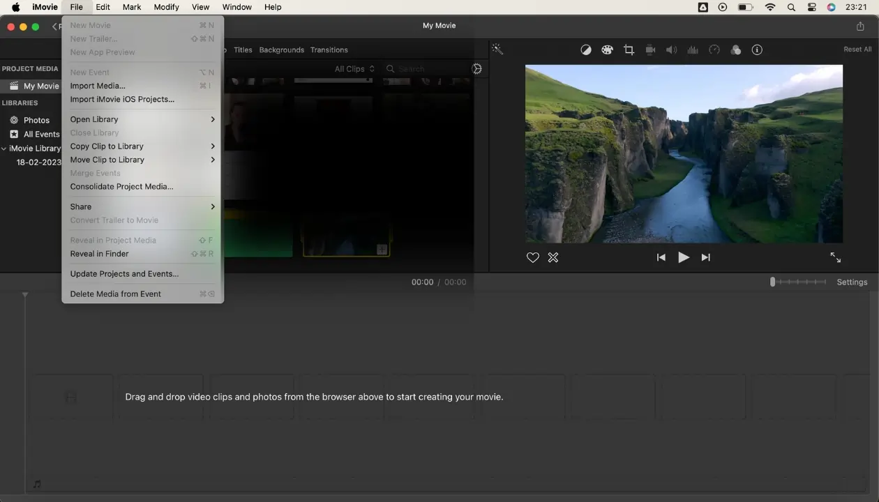Open the video Stabilization controls
879x502 pixels.
650,50
